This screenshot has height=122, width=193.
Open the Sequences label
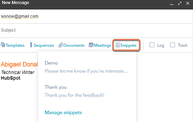[44, 45]
